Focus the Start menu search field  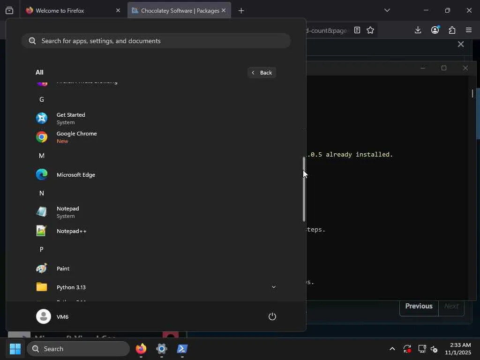(x=156, y=41)
